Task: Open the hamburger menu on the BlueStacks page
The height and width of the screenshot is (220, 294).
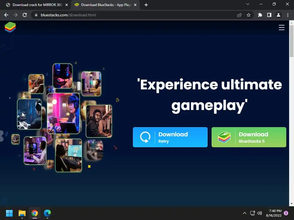Action: click(x=281, y=27)
